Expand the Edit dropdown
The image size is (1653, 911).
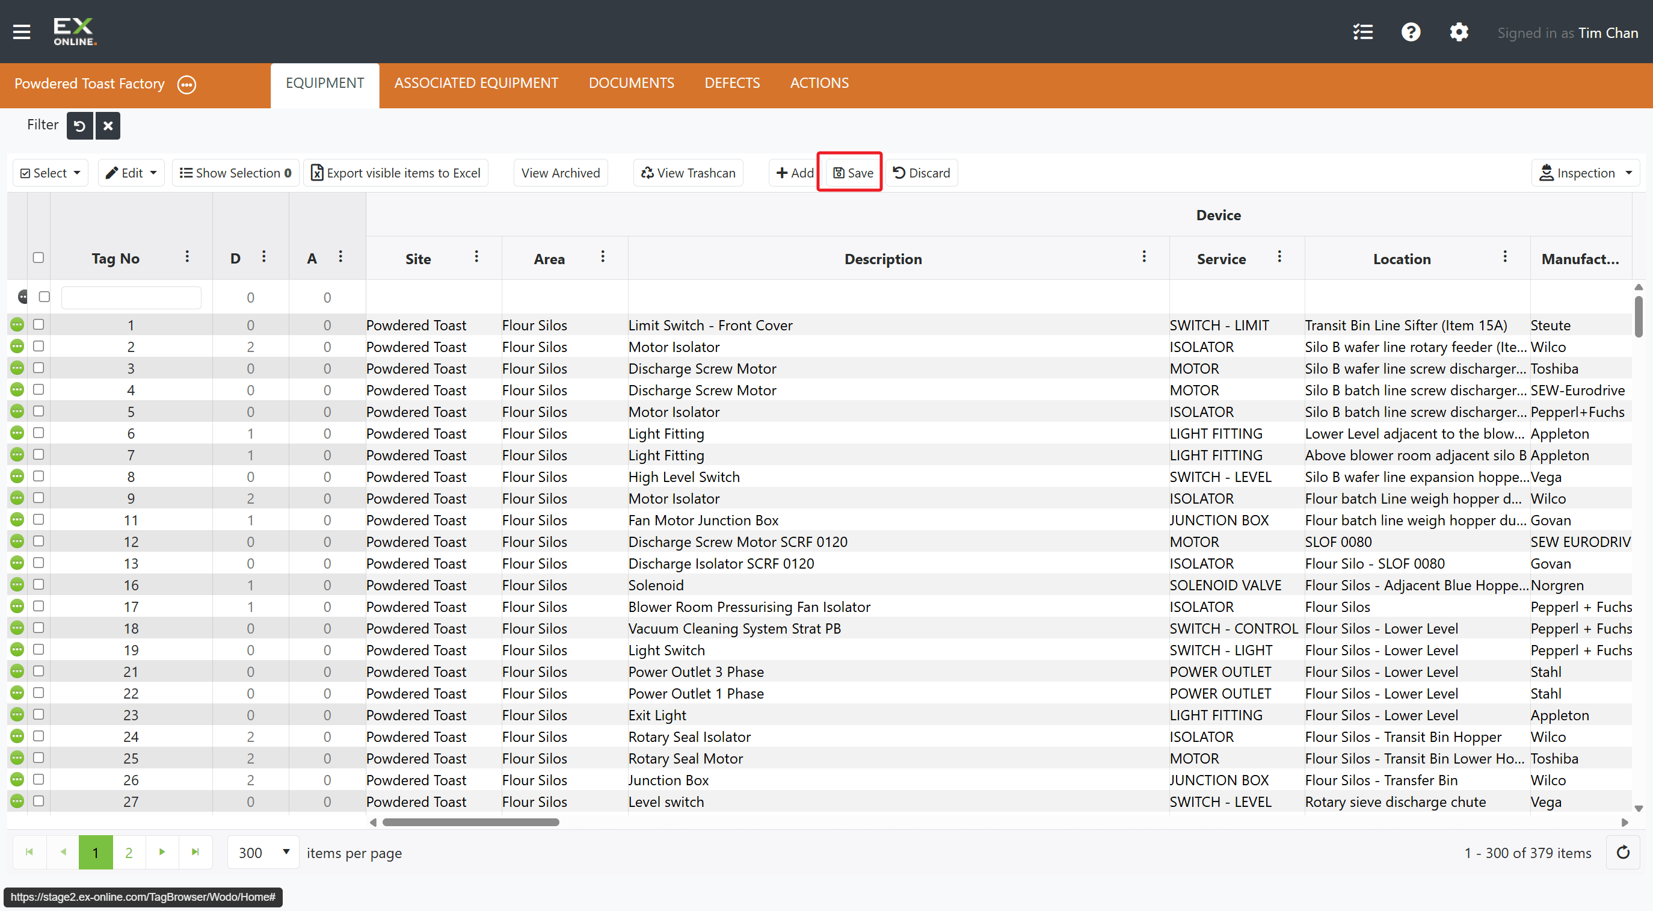coord(131,173)
